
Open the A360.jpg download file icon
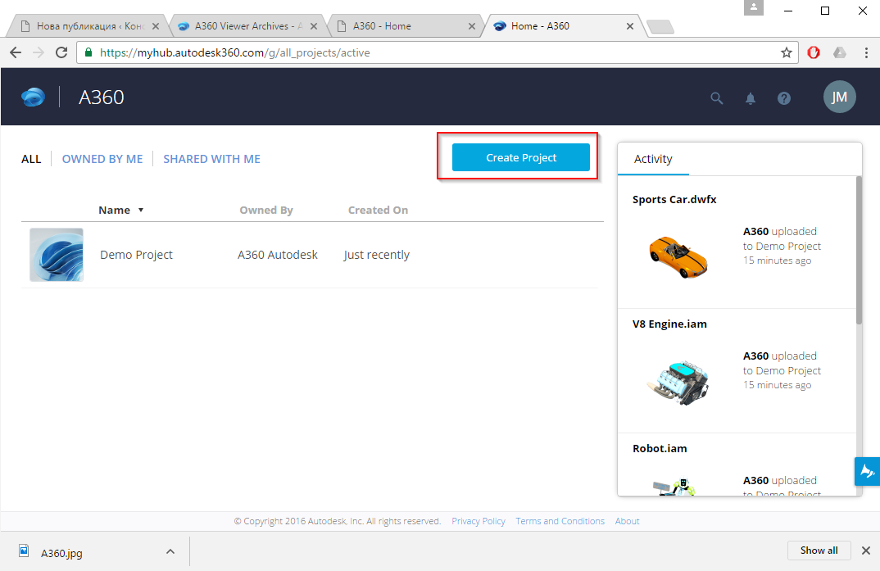click(24, 551)
